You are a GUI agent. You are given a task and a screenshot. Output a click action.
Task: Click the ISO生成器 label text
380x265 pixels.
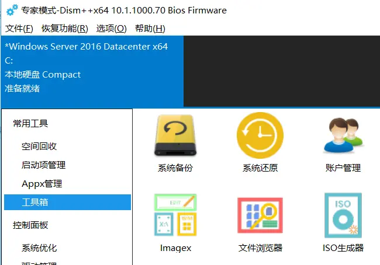coord(343,248)
